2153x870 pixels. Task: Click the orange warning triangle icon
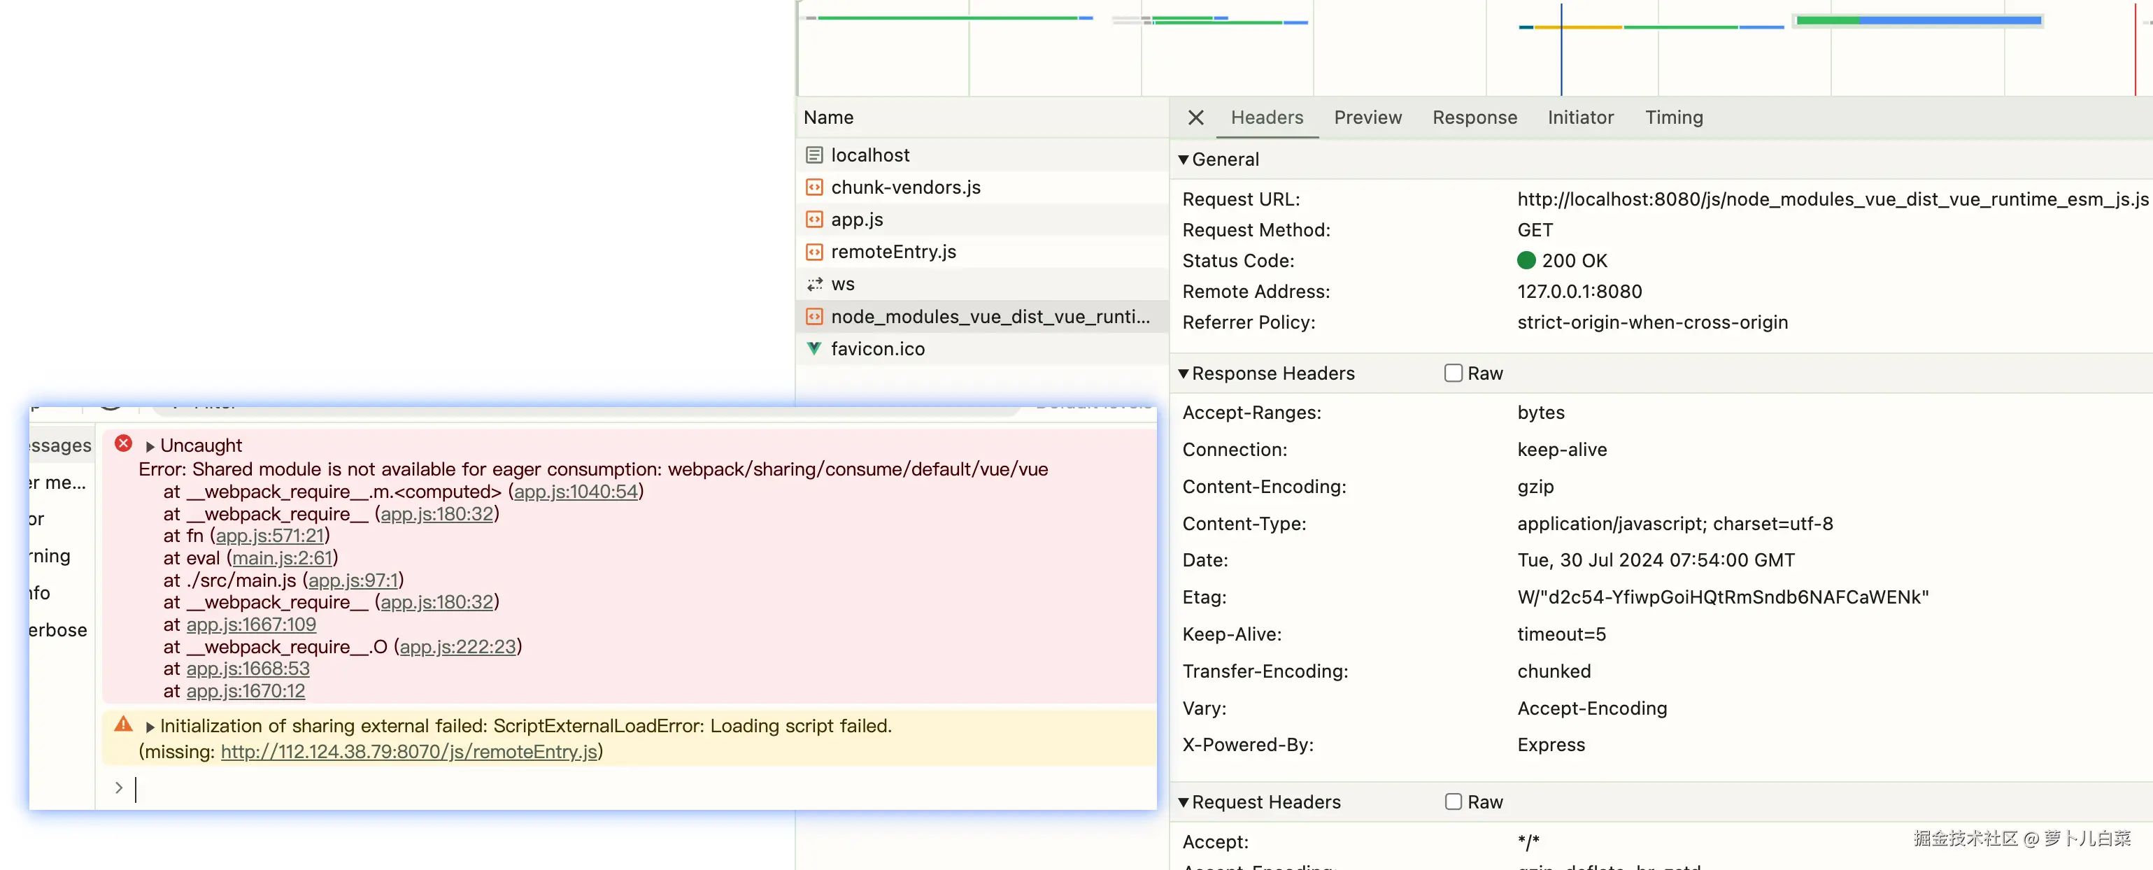coord(123,725)
